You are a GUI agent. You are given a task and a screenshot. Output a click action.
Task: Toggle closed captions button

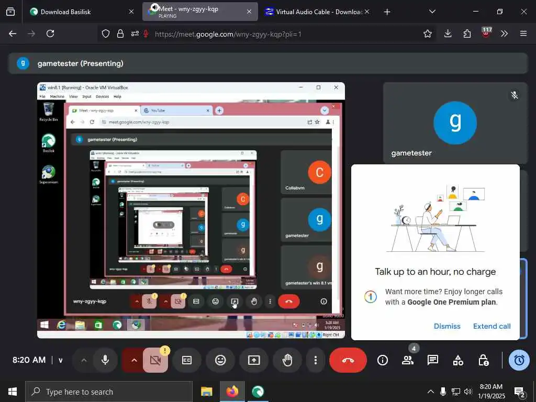pos(187,360)
